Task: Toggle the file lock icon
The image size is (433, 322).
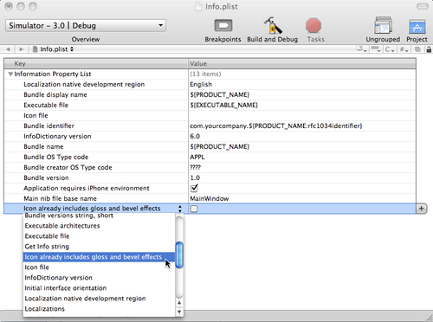Action: click(429, 49)
